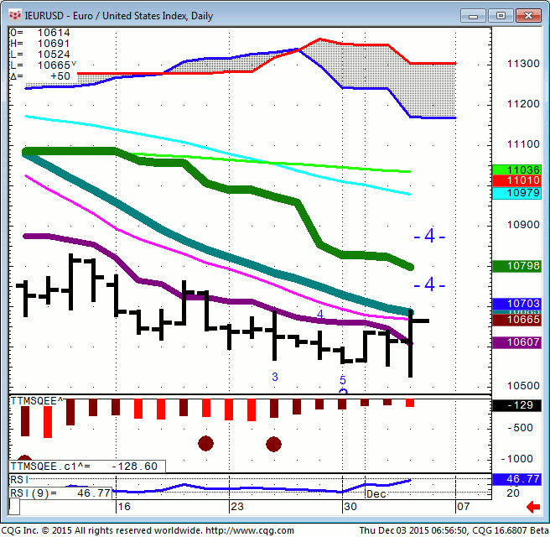Select the 10607 purple price label

516,342
